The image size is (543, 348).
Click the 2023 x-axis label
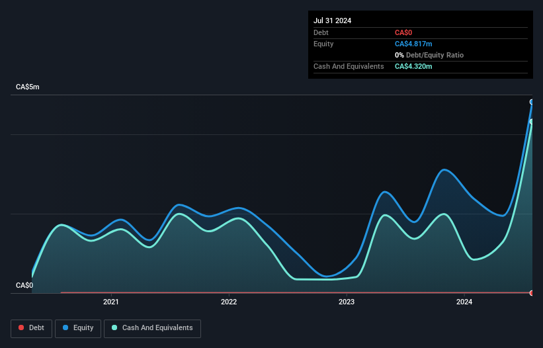(347, 302)
